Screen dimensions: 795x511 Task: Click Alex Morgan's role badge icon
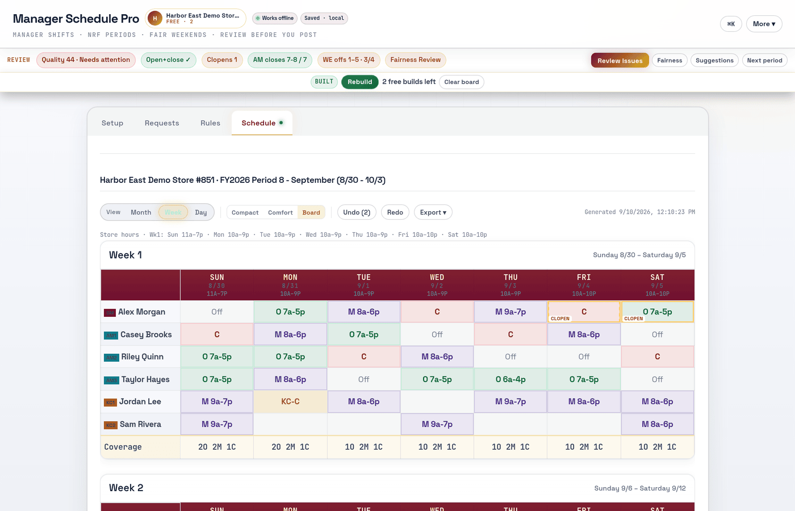[110, 312]
